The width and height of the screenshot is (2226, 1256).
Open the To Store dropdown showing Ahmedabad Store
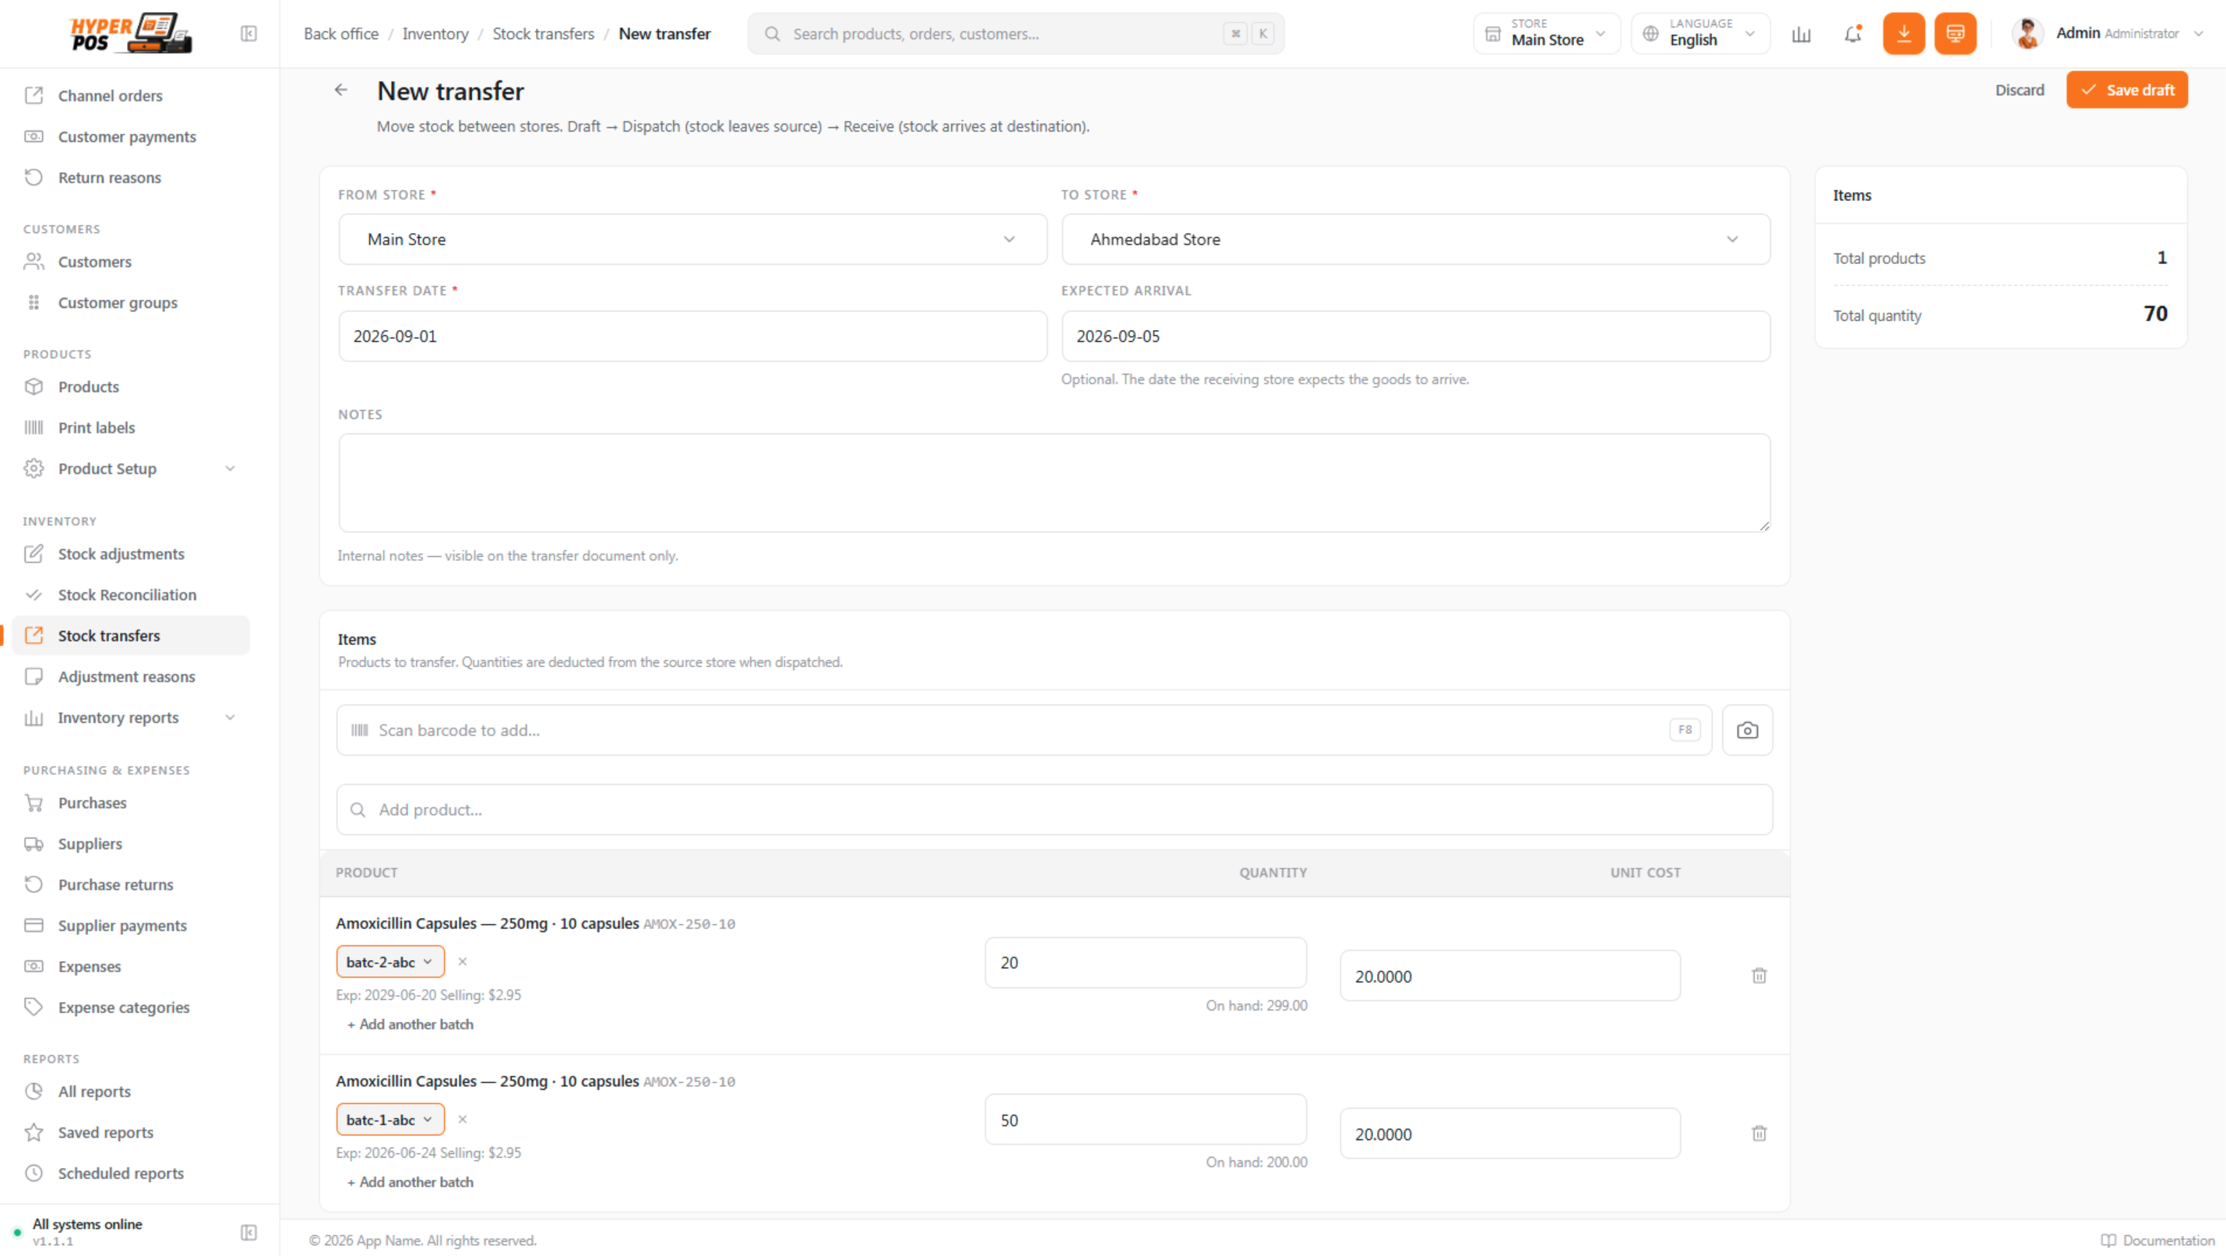(x=1415, y=239)
